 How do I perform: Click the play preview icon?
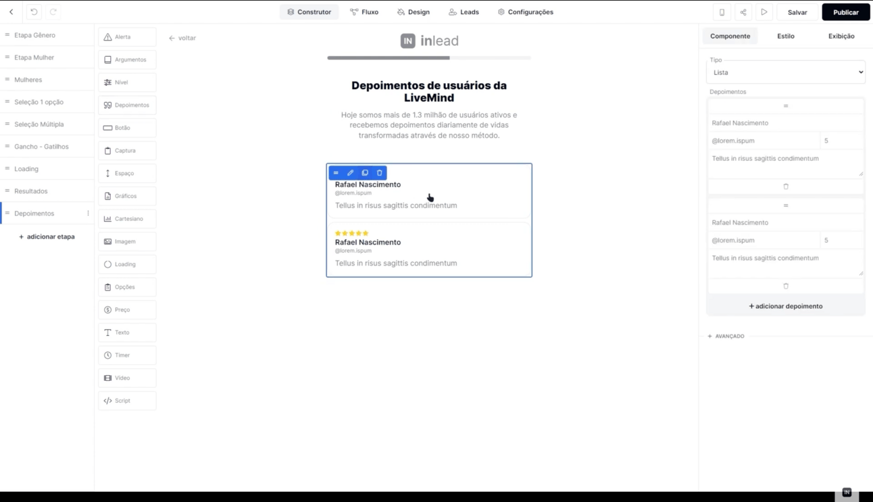tap(764, 12)
